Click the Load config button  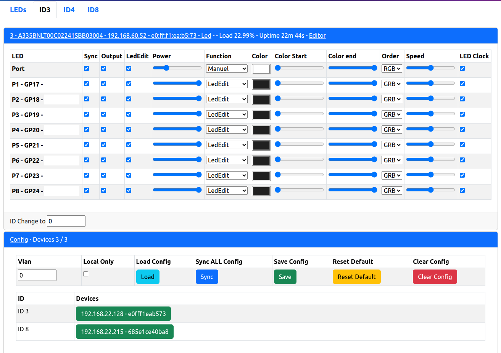(x=148, y=277)
